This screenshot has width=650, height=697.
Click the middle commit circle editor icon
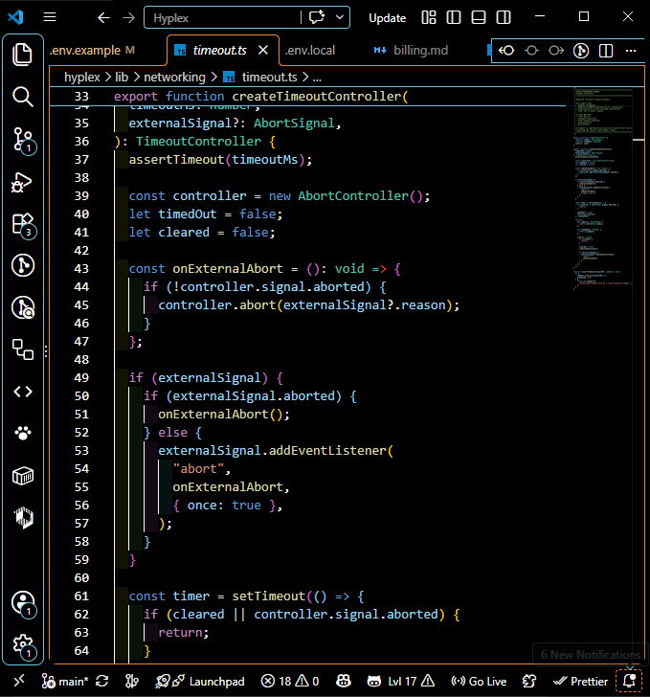(x=531, y=51)
